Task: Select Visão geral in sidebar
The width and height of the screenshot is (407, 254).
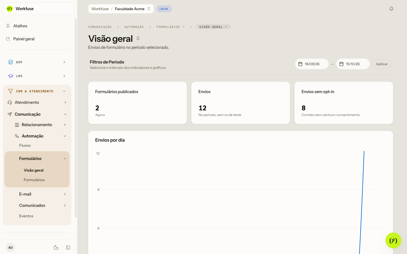Action: click(34, 170)
